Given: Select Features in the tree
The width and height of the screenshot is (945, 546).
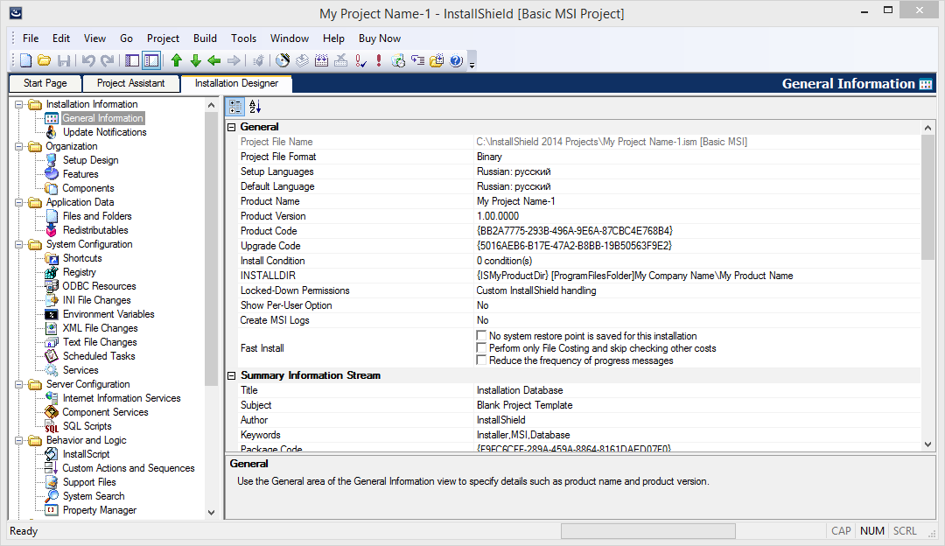Looking at the screenshot, I should [80, 174].
